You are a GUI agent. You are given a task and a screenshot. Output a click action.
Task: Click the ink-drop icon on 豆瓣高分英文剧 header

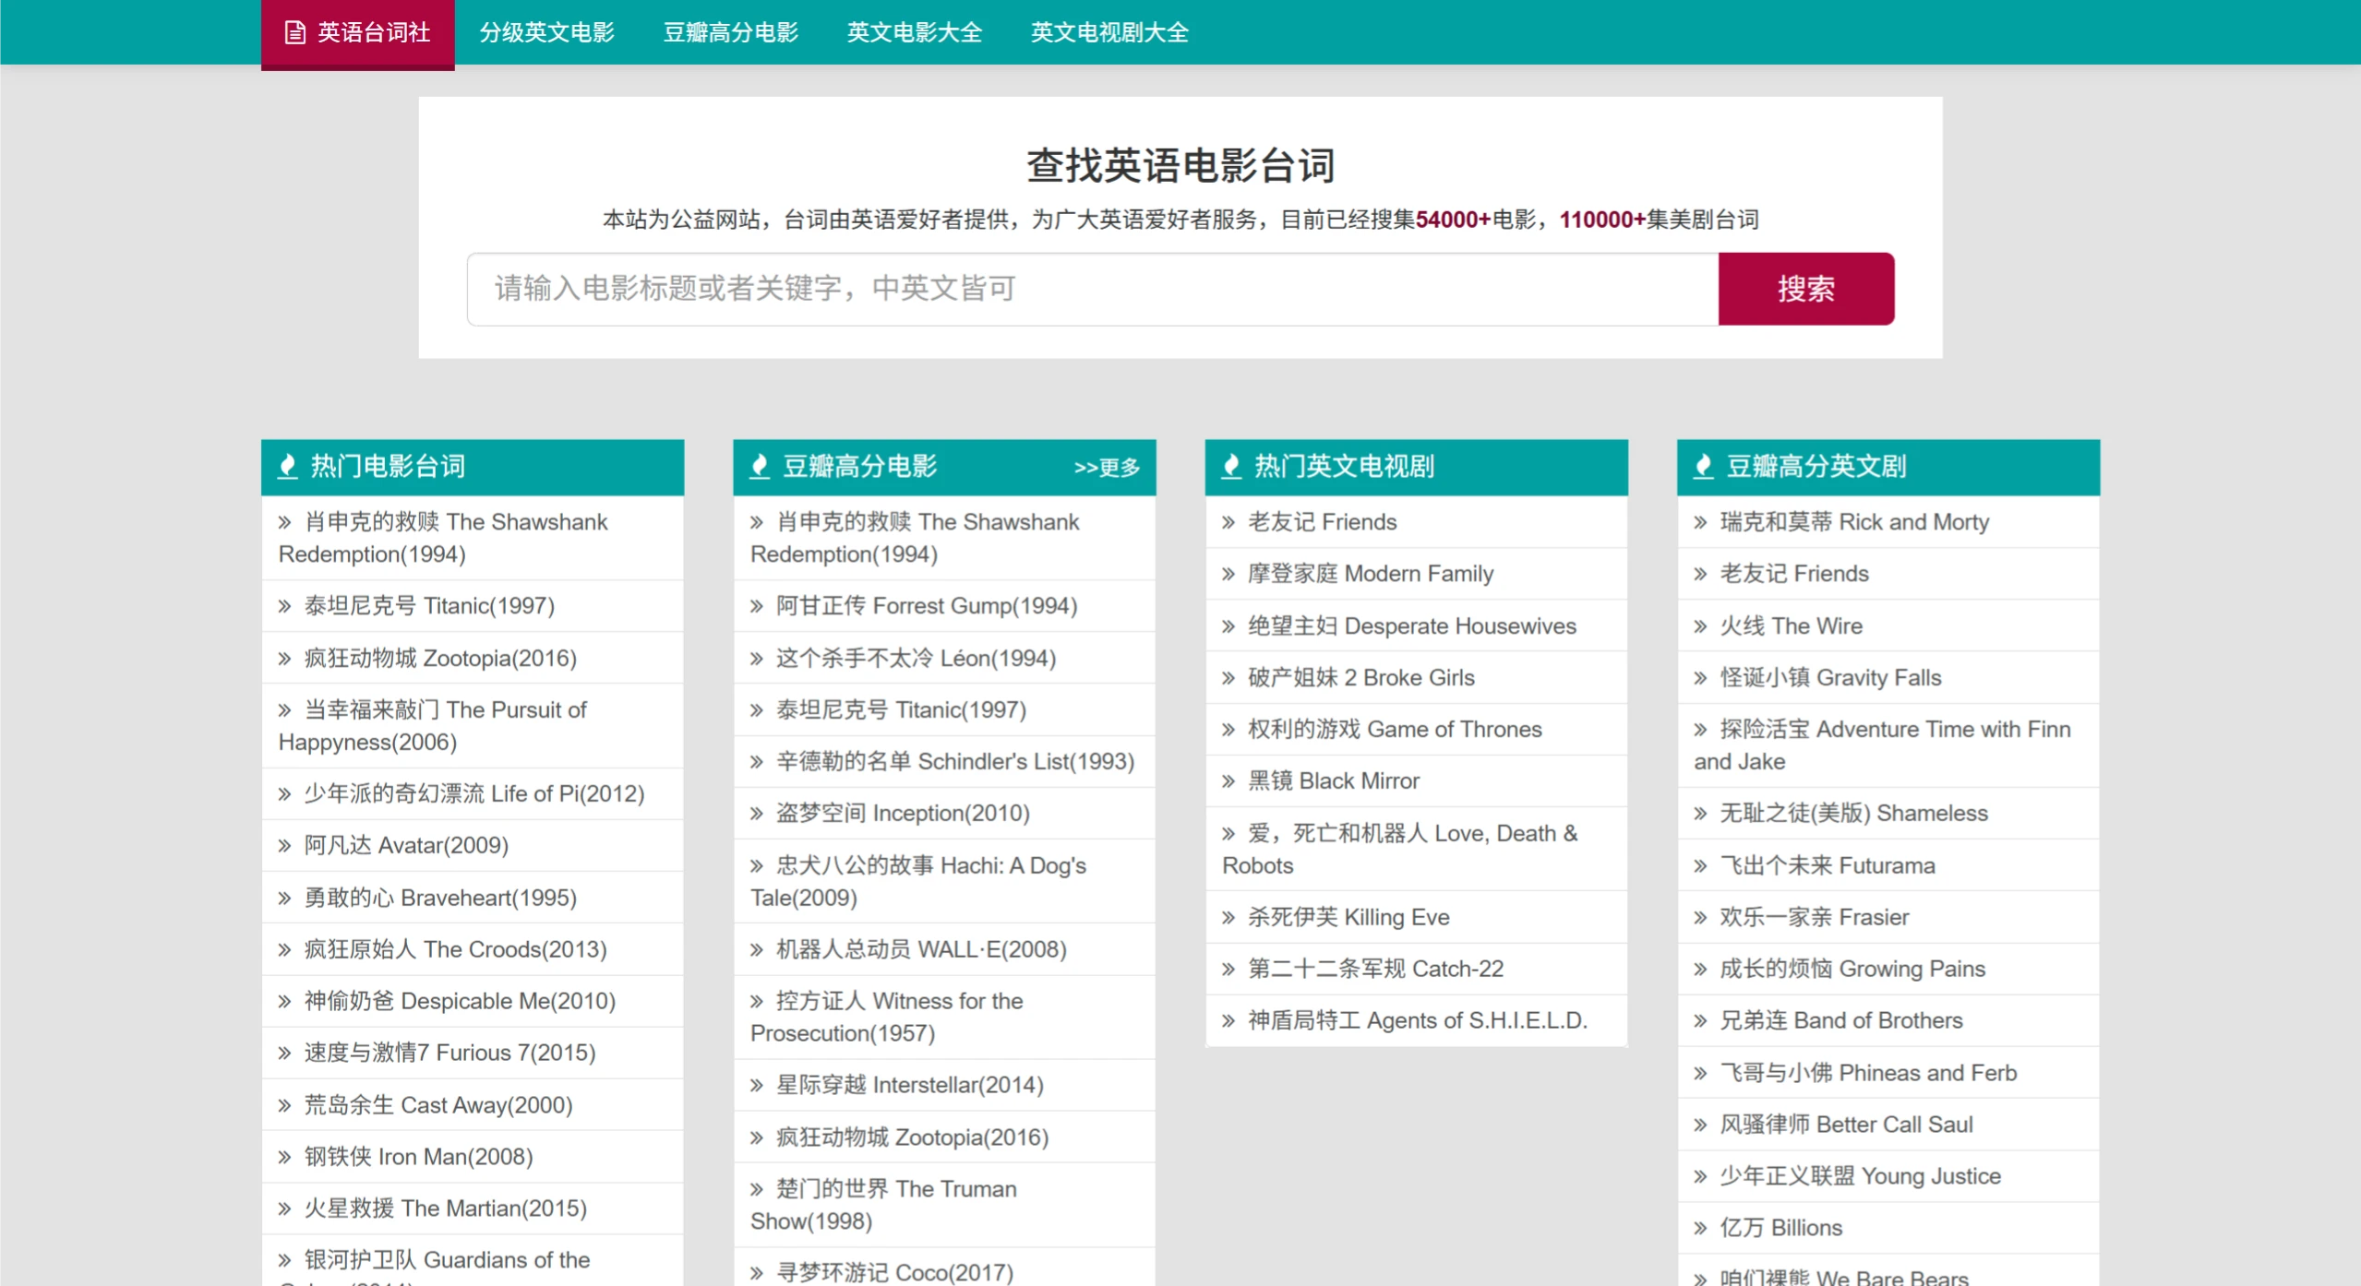[1702, 466]
